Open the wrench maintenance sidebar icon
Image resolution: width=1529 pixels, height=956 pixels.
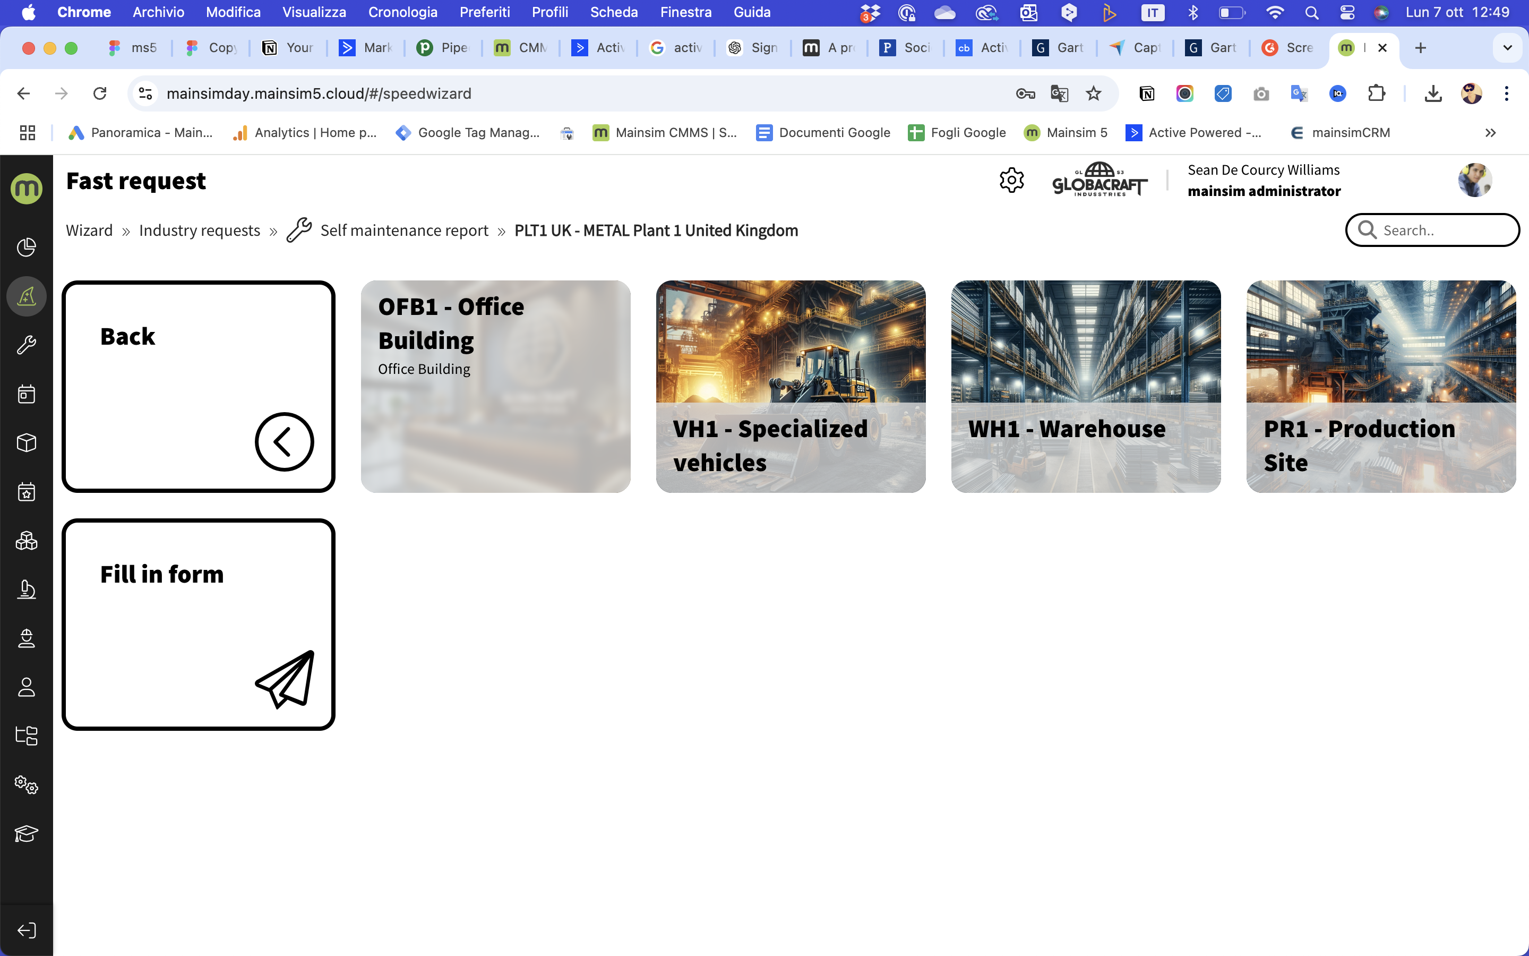point(27,345)
